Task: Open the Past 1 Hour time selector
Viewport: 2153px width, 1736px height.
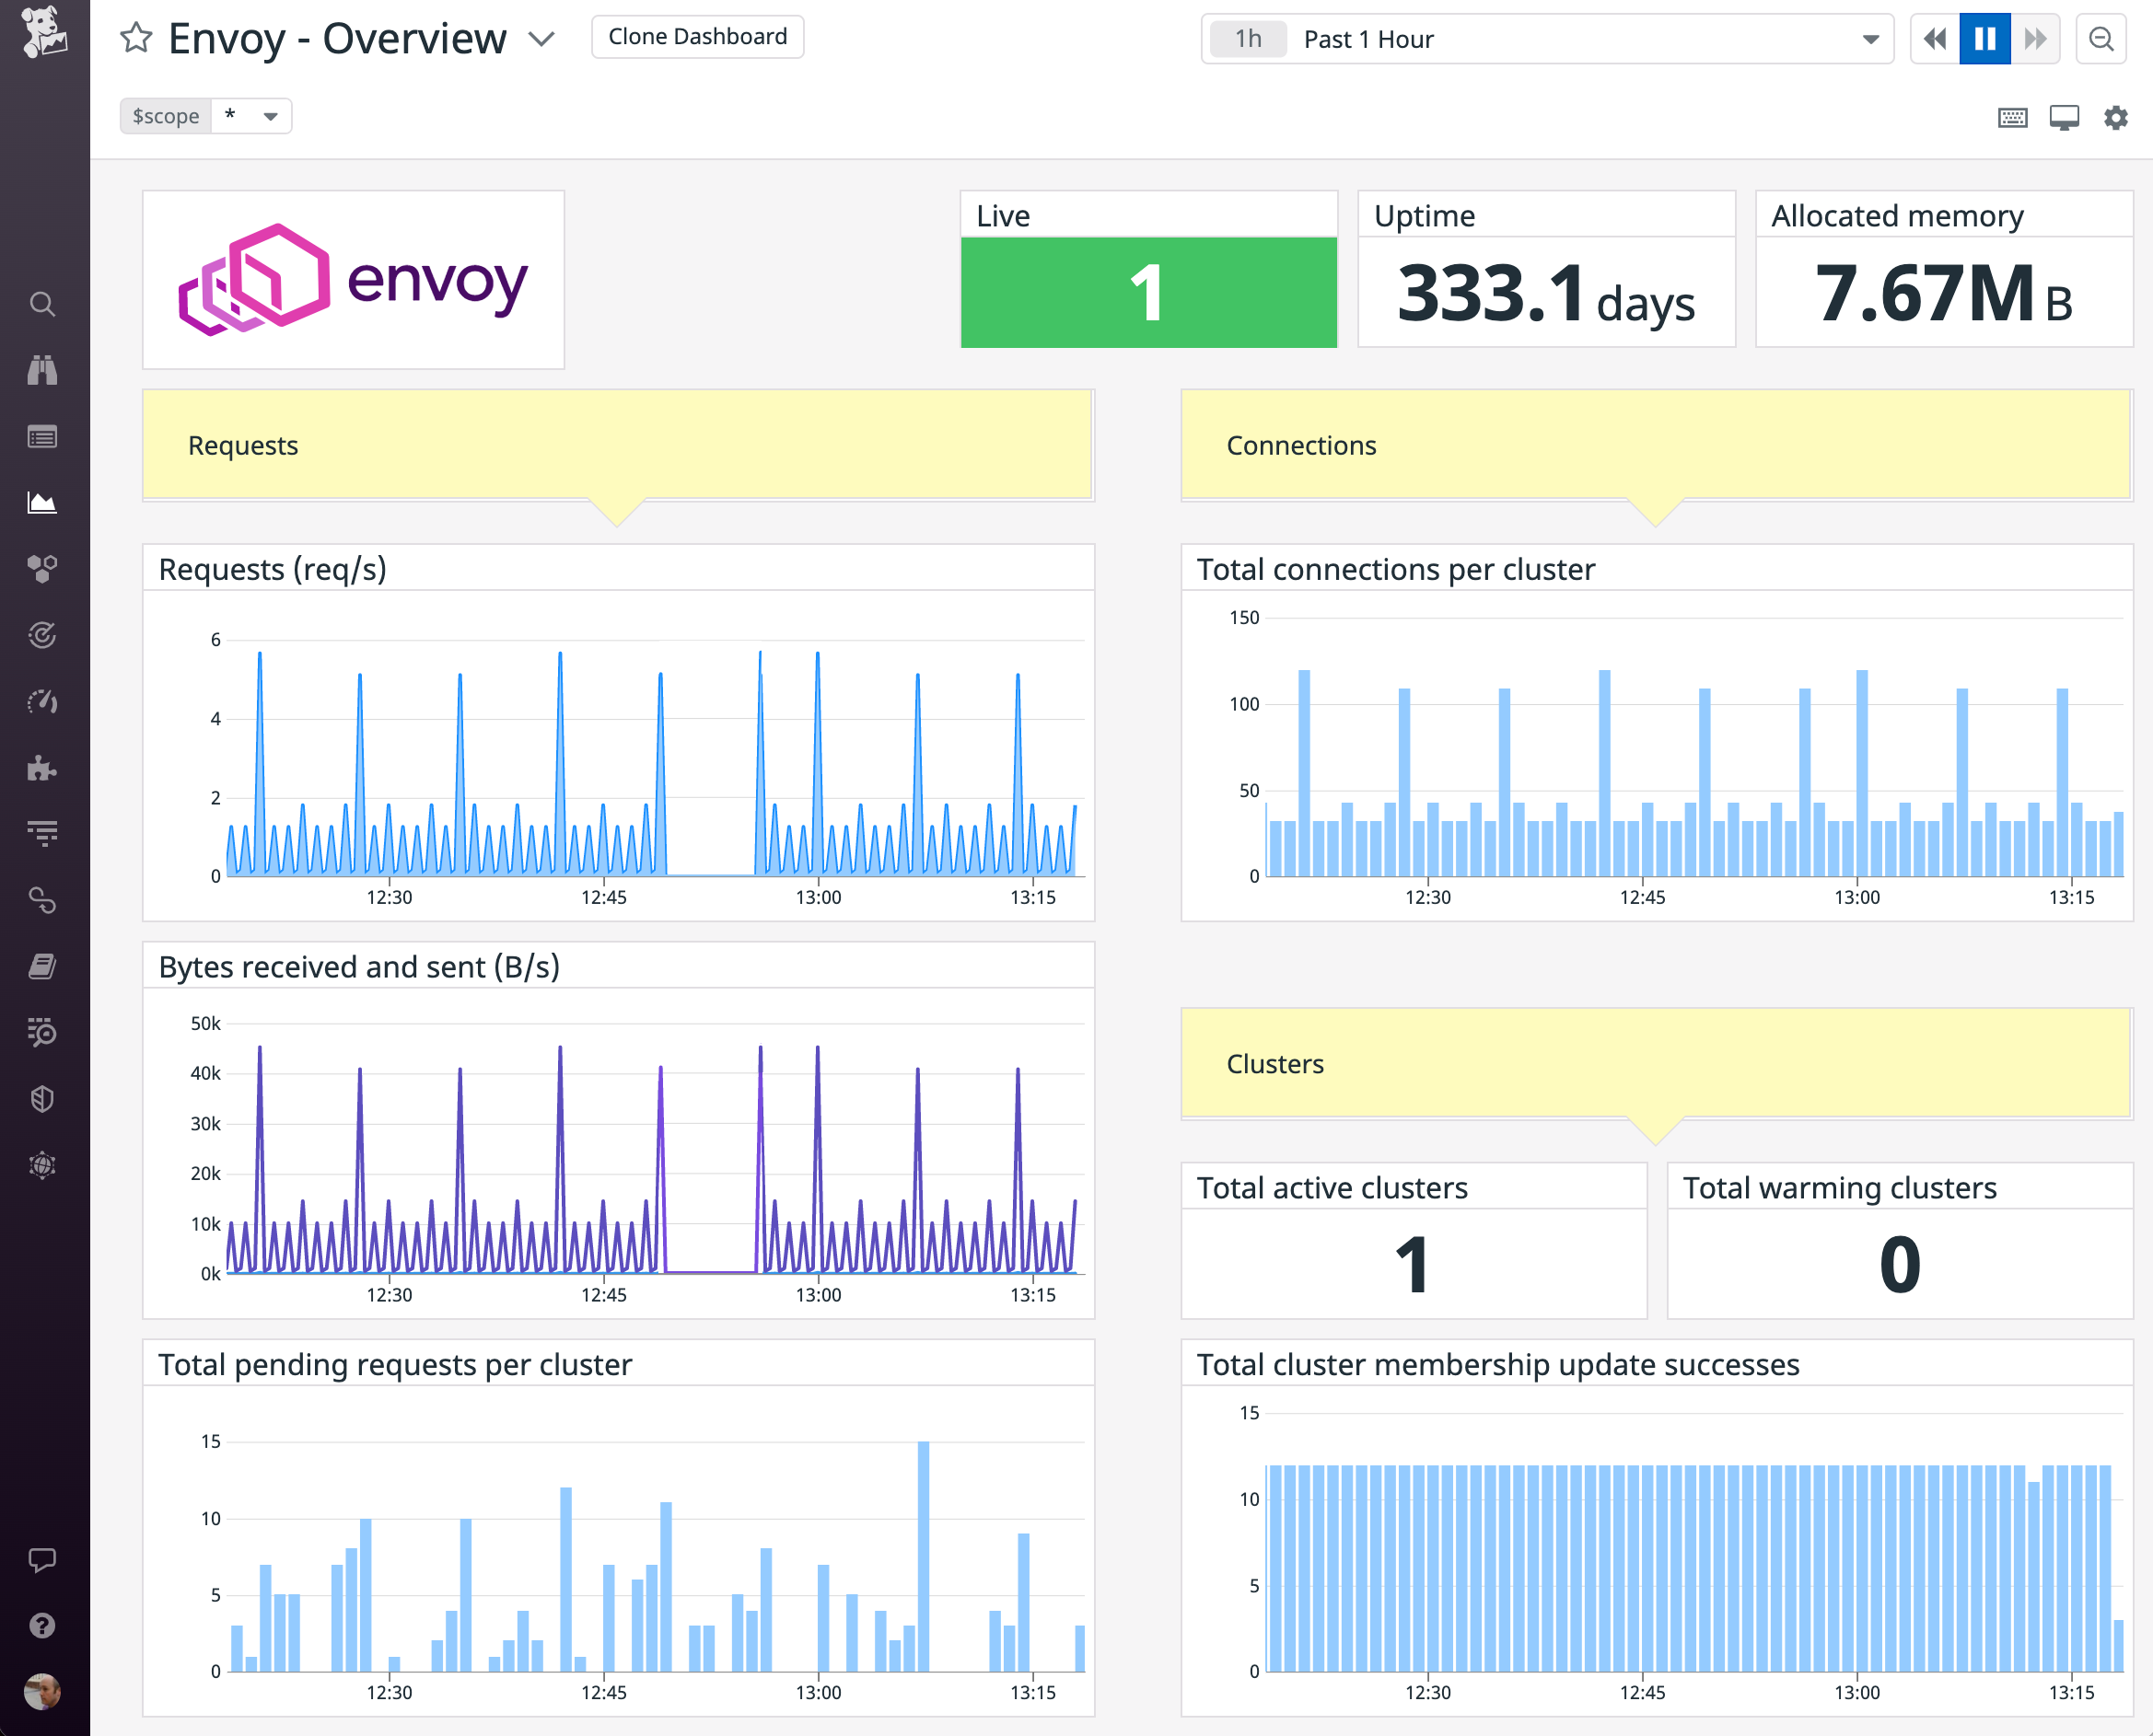Action: coord(1546,39)
